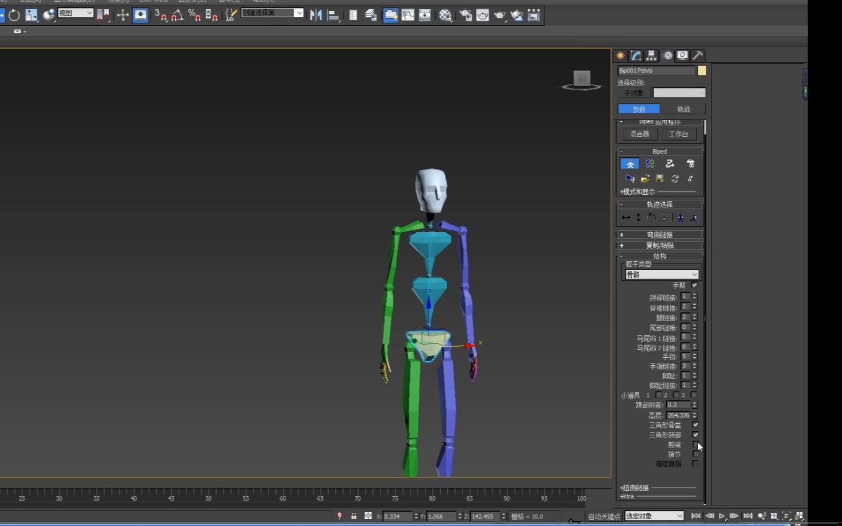Select the 参数 tab
842x526 pixels.
click(639, 109)
